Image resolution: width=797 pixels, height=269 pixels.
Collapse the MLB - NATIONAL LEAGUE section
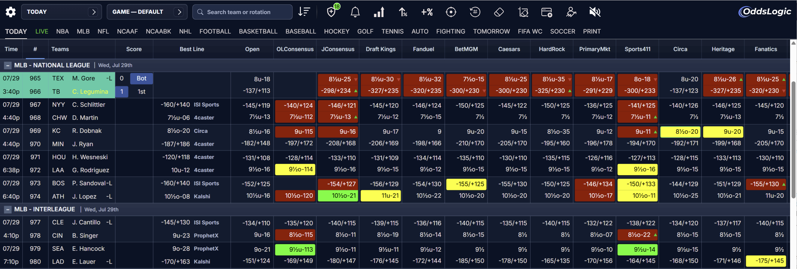click(8, 65)
